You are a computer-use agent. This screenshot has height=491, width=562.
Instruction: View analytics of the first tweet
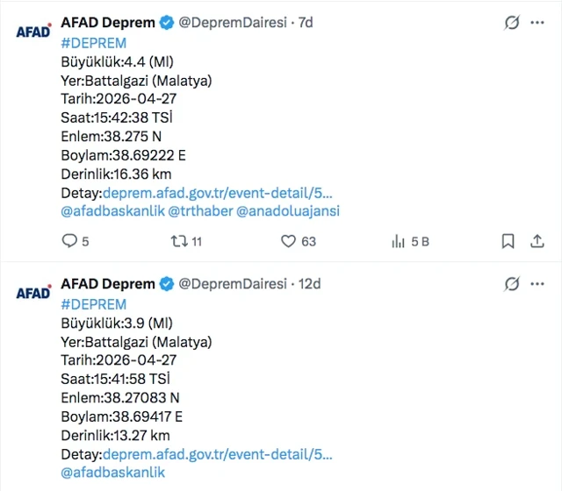(398, 241)
